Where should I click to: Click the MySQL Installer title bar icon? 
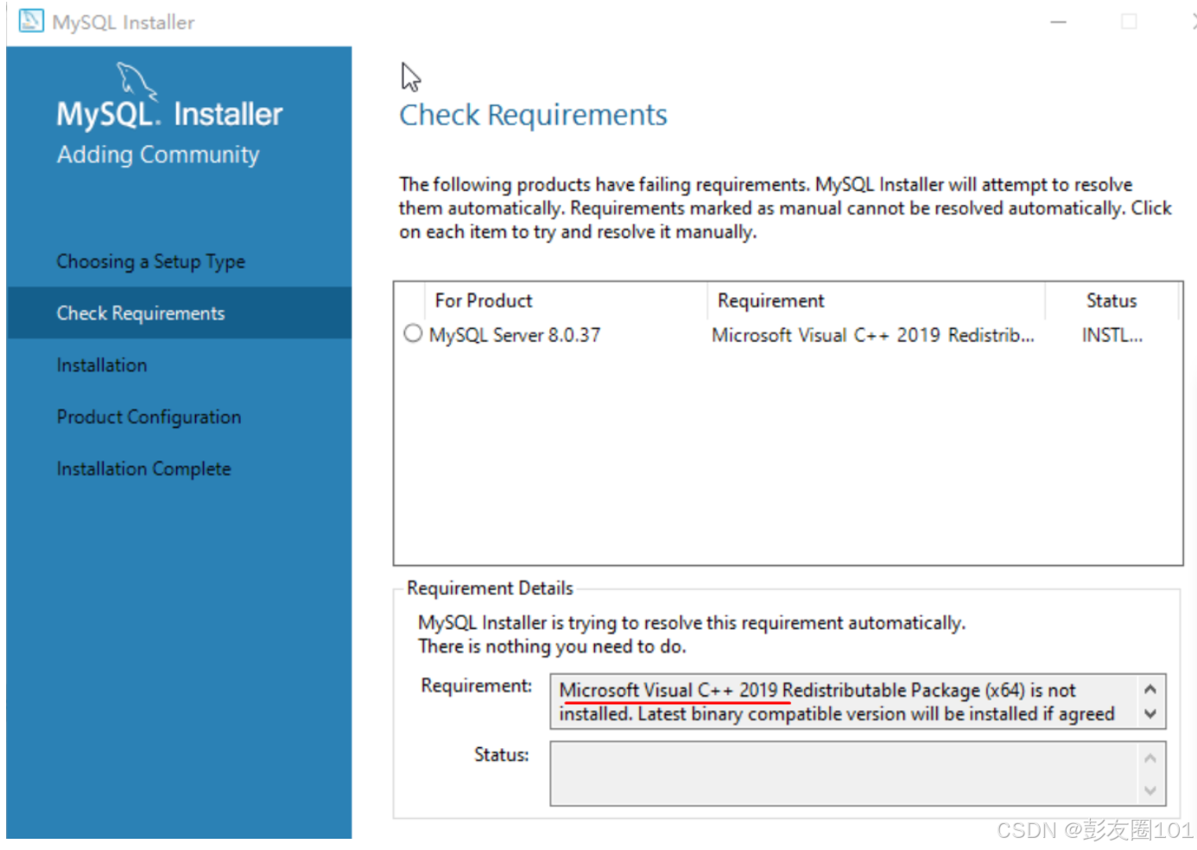point(31,21)
